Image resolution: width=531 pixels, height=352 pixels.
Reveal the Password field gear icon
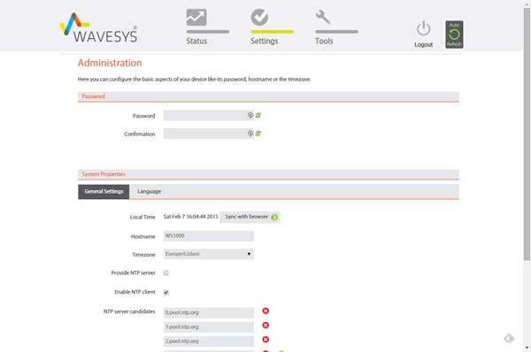pyautogui.click(x=250, y=115)
